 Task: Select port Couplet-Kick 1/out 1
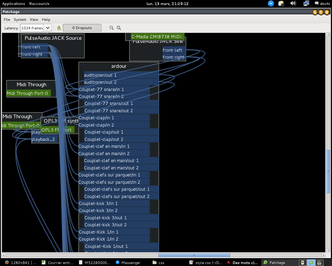121,246
